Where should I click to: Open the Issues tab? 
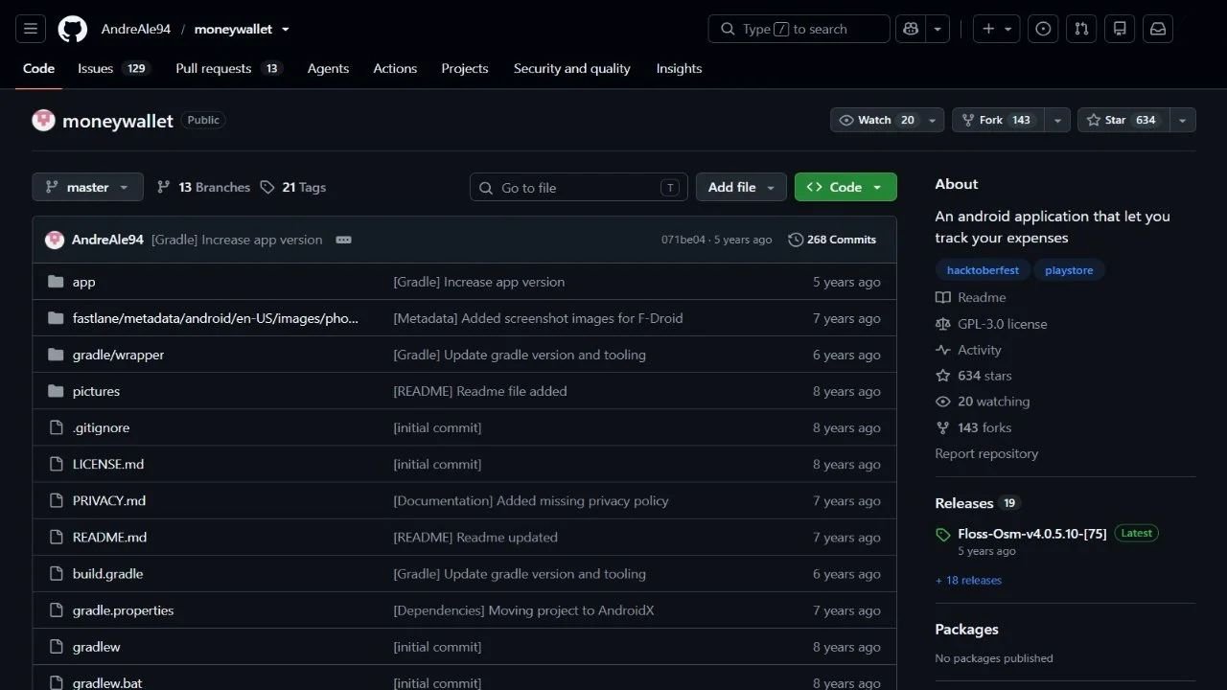[114, 68]
